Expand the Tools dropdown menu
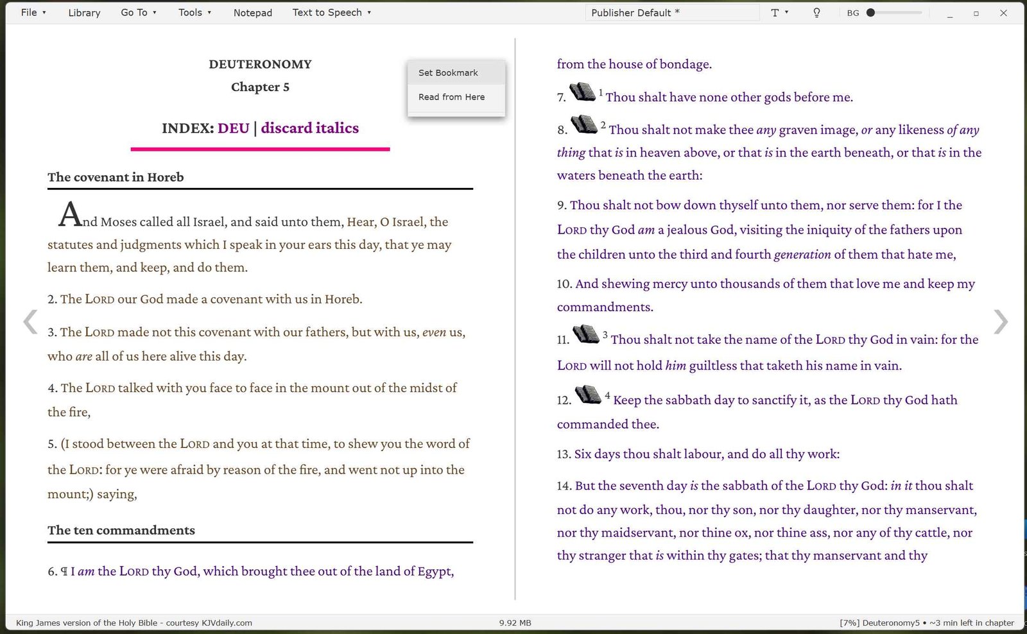Screen dimensions: 1027x634 tap(194, 12)
